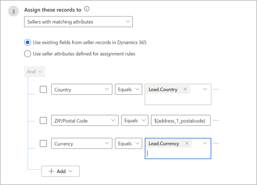Image resolution: width=257 pixels, height=185 pixels.
Task: Open the Country field dropdown
Action: click(x=82, y=90)
